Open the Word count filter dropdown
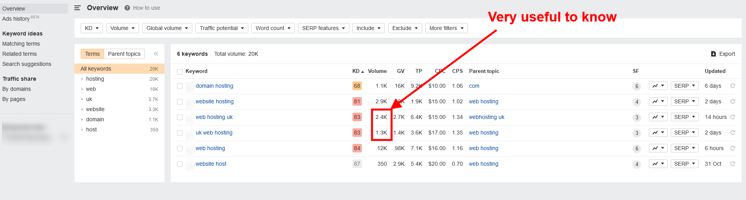 (x=273, y=28)
